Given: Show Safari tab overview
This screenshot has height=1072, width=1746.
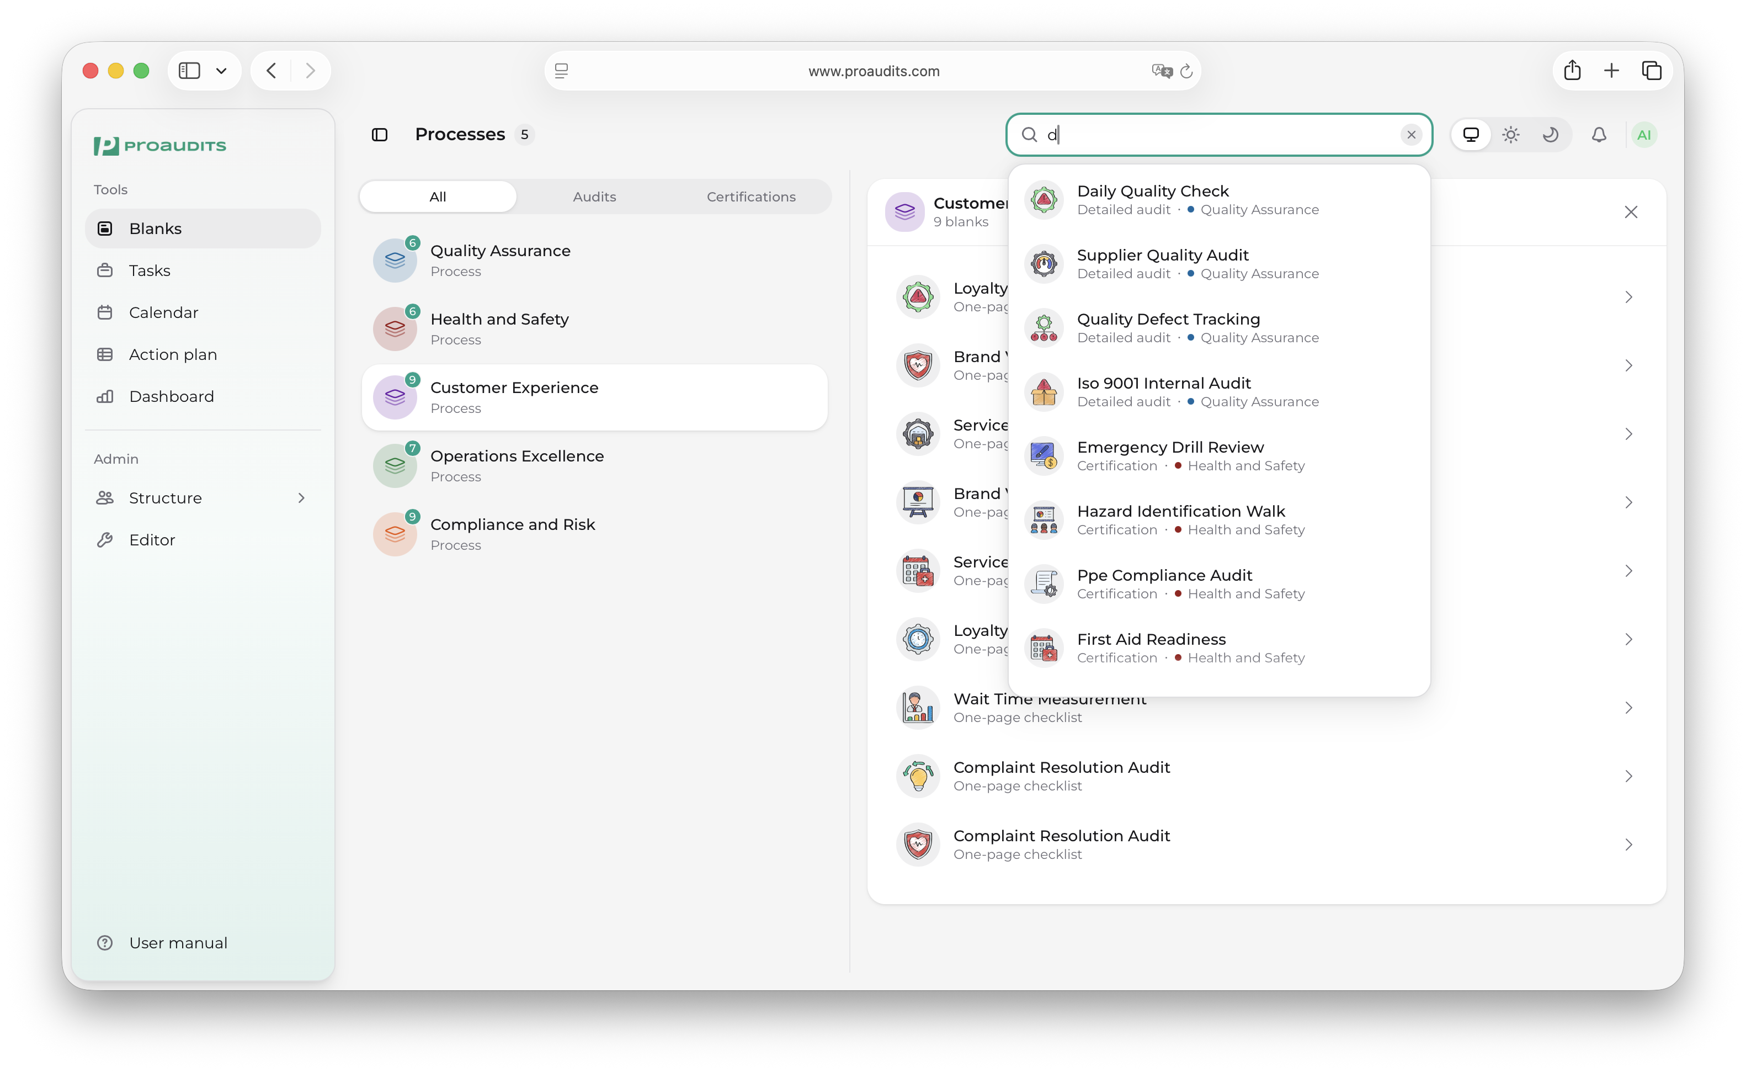Looking at the screenshot, I should pyautogui.click(x=1652, y=70).
